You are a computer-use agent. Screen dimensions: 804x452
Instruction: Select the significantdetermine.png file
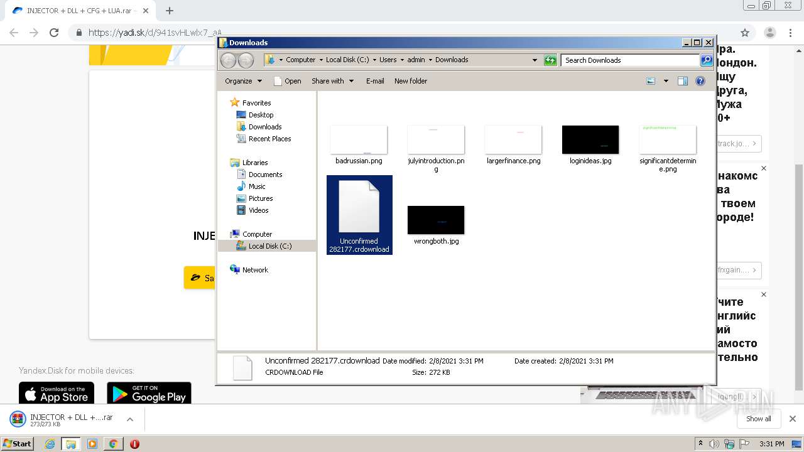[x=668, y=149]
